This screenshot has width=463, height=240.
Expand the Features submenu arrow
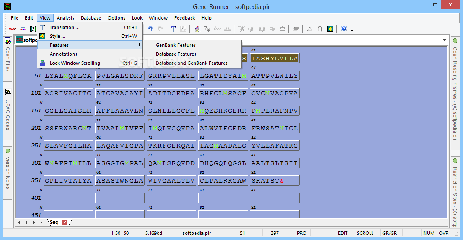[x=140, y=45]
